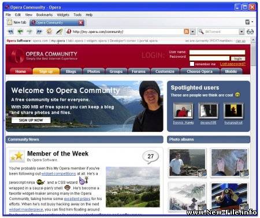Reload the page with the reload icon

(49, 31)
